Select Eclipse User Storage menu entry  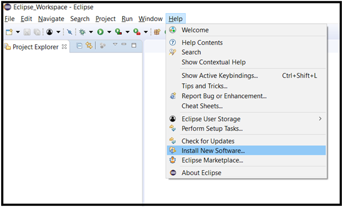(246, 119)
